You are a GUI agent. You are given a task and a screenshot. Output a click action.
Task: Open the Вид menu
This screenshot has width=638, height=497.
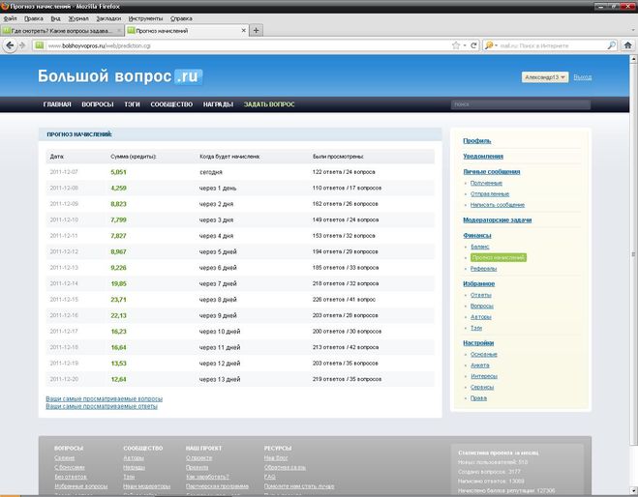56,18
